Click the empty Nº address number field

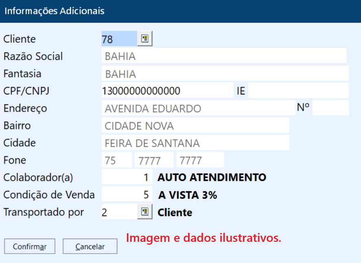[330, 108]
